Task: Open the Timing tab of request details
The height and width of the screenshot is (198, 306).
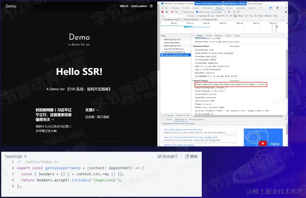Action: pyautogui.click(x=237, y=36)
